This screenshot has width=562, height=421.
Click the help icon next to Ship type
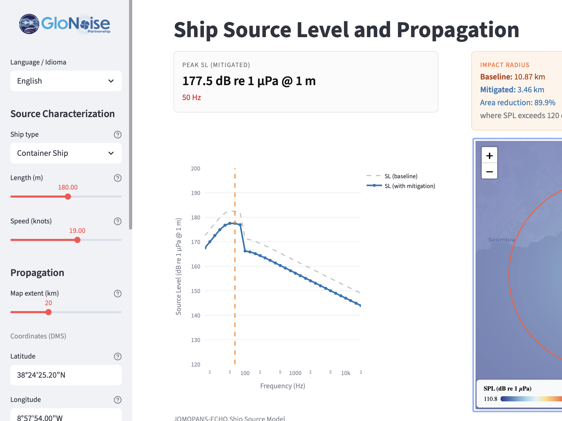[x=118, y=135]
